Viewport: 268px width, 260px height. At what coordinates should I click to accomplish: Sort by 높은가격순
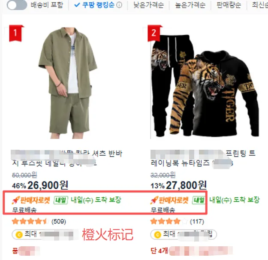click(x=190, y=5)
